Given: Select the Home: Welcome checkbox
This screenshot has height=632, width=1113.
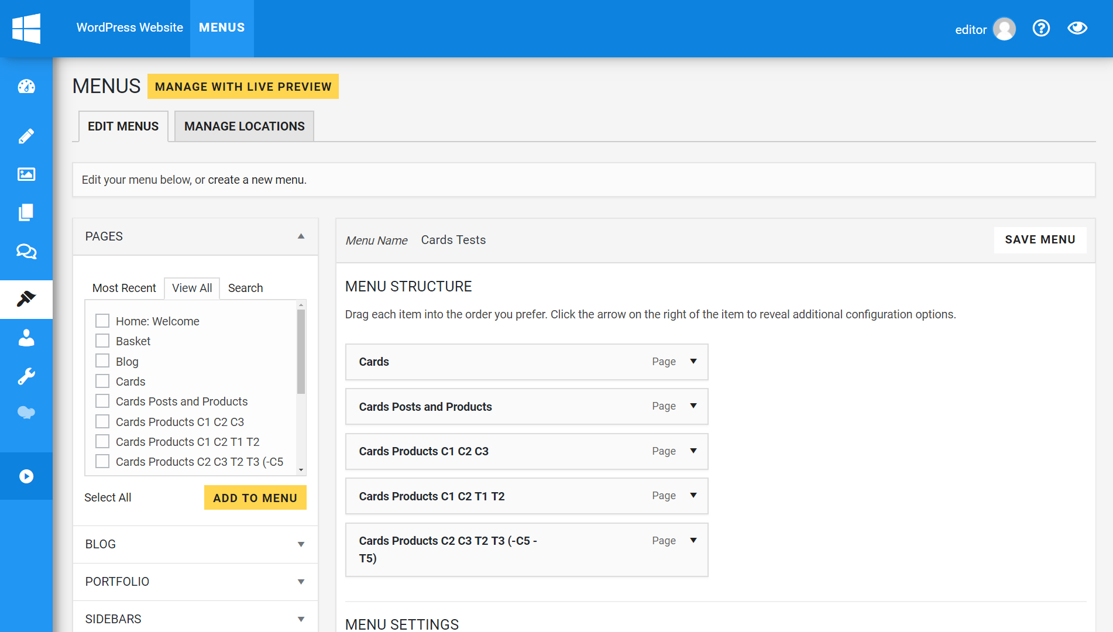Looking at the screenshot, I should pos(102,321).
